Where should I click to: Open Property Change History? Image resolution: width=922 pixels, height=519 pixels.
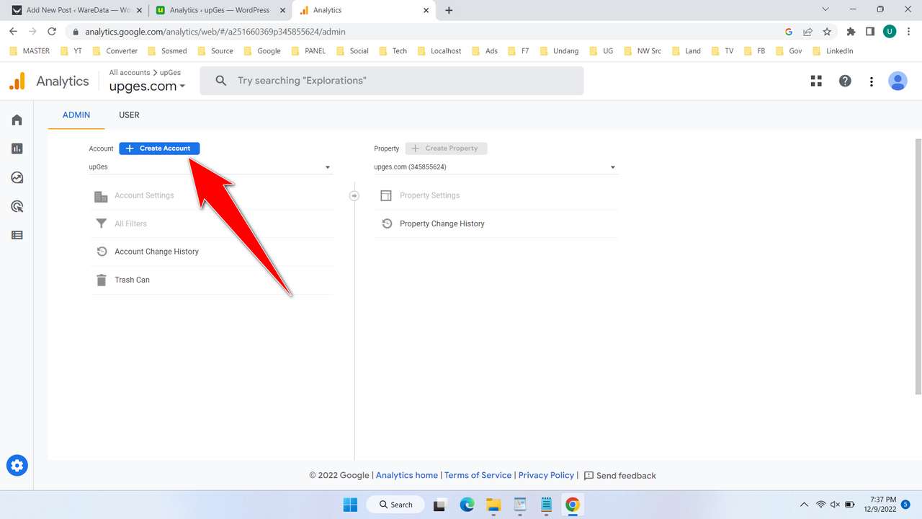point(442,223)
